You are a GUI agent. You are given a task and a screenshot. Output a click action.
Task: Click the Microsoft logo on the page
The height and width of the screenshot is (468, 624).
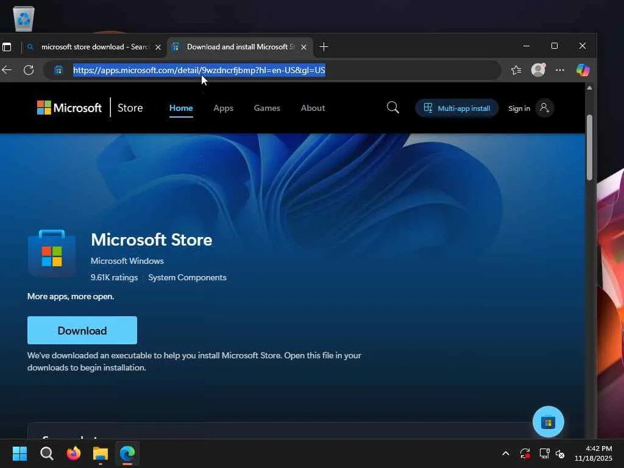point(69,108)
